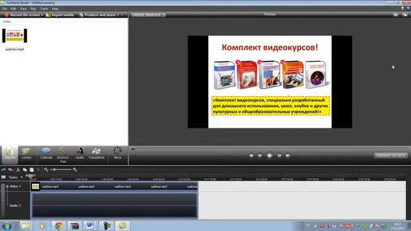Open Microsoft Word from the taskbar
Viewport: 411px width, 231px height.
pos(89,226)
